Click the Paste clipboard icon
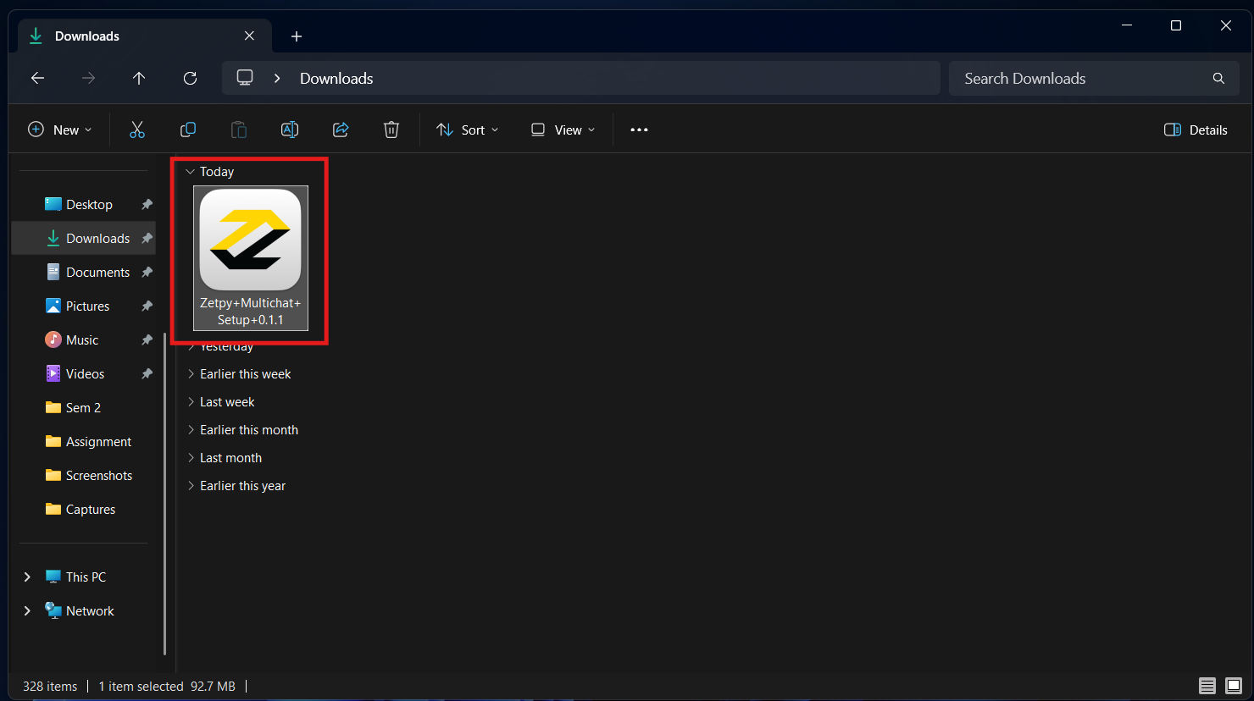Screen dimensions: 1254x701 pos(239,130)
